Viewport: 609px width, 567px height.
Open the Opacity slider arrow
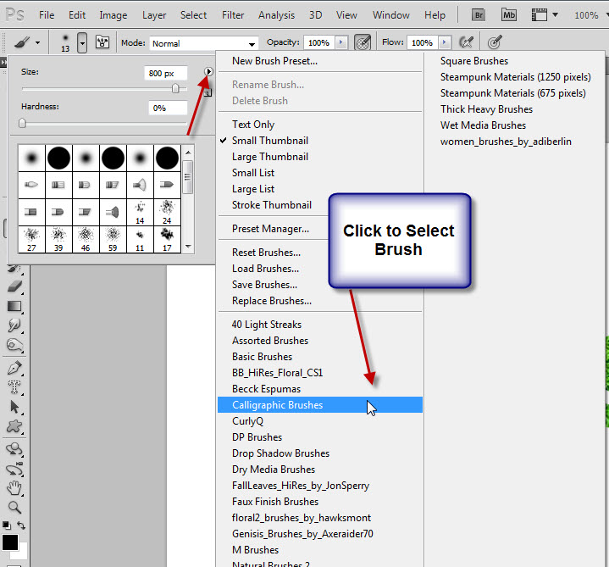[x=341, y=42]
